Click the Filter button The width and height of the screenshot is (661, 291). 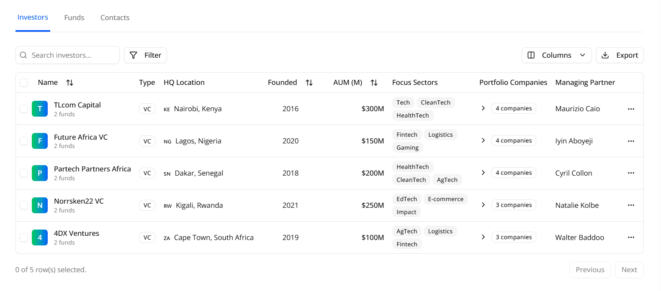click(x=145, y=55)
